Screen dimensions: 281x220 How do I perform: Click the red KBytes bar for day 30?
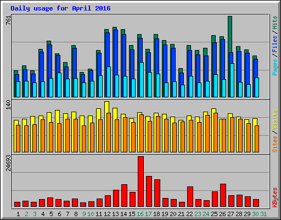click(256, 203)
